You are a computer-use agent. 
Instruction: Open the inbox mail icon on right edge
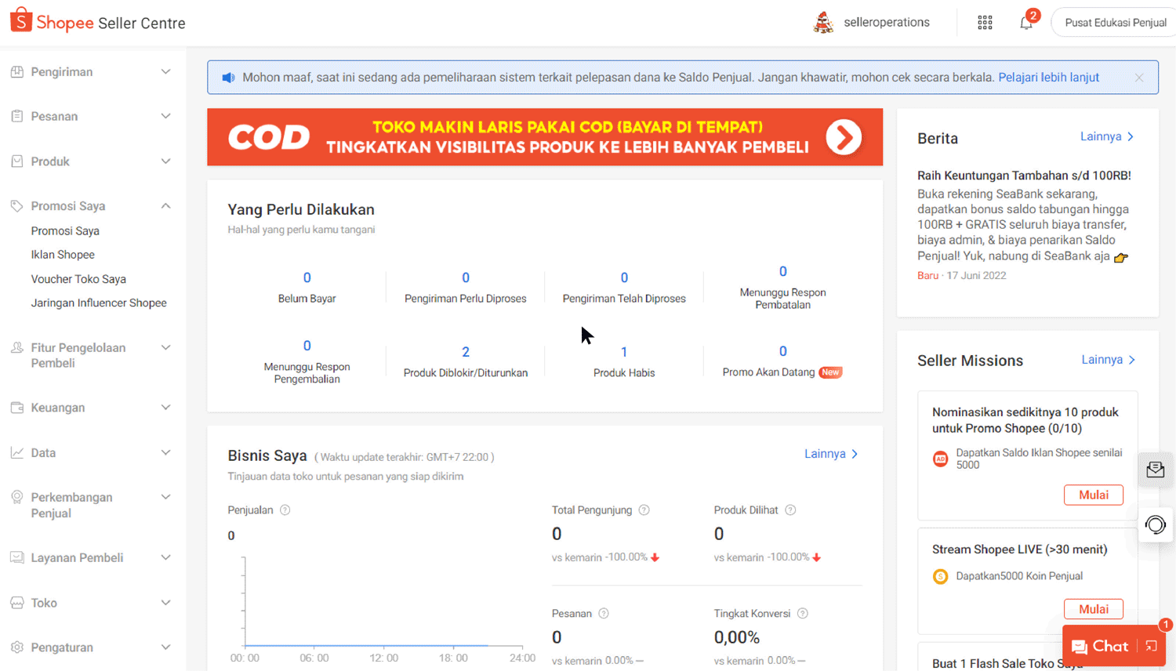(1155, 470)
